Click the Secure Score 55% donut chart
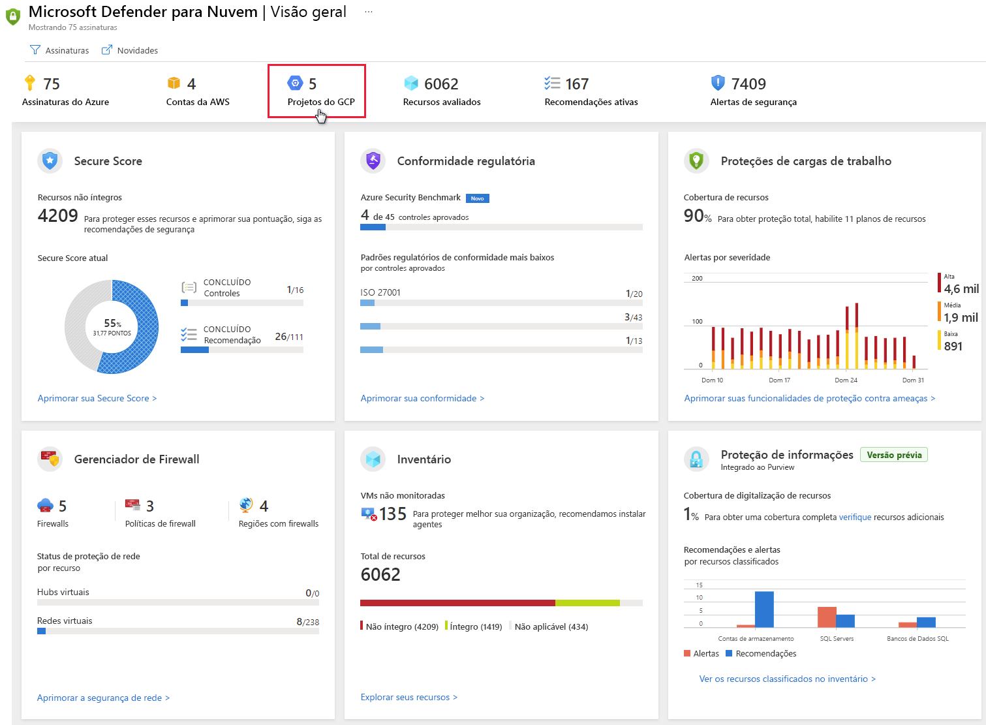 click(x=112, y=327)
